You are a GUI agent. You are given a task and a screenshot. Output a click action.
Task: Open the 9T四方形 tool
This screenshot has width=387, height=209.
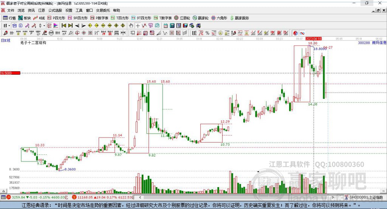click(x=141, y=18)
